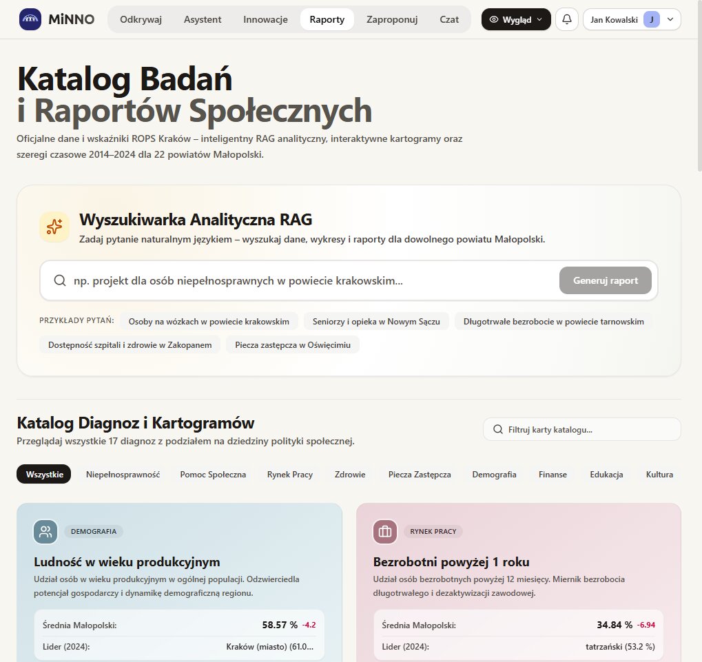This screenshot has width=702, height=662.
Task: Open 'Ludność w wieku produkcyjnym' card title
Action: [x=127, y=561]
